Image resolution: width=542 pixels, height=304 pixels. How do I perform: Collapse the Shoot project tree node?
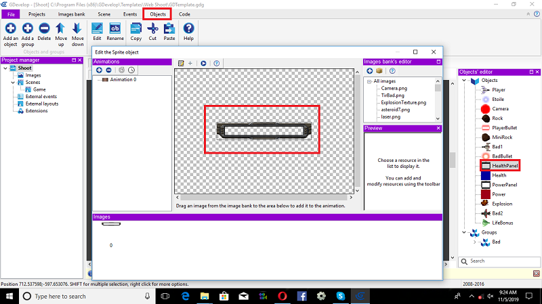[5, 68]
